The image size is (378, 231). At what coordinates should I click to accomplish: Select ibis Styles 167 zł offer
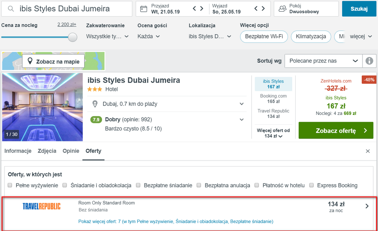(273, 84)
